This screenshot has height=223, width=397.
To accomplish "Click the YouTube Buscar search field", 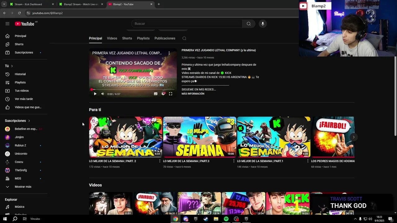I will (187, 24).
